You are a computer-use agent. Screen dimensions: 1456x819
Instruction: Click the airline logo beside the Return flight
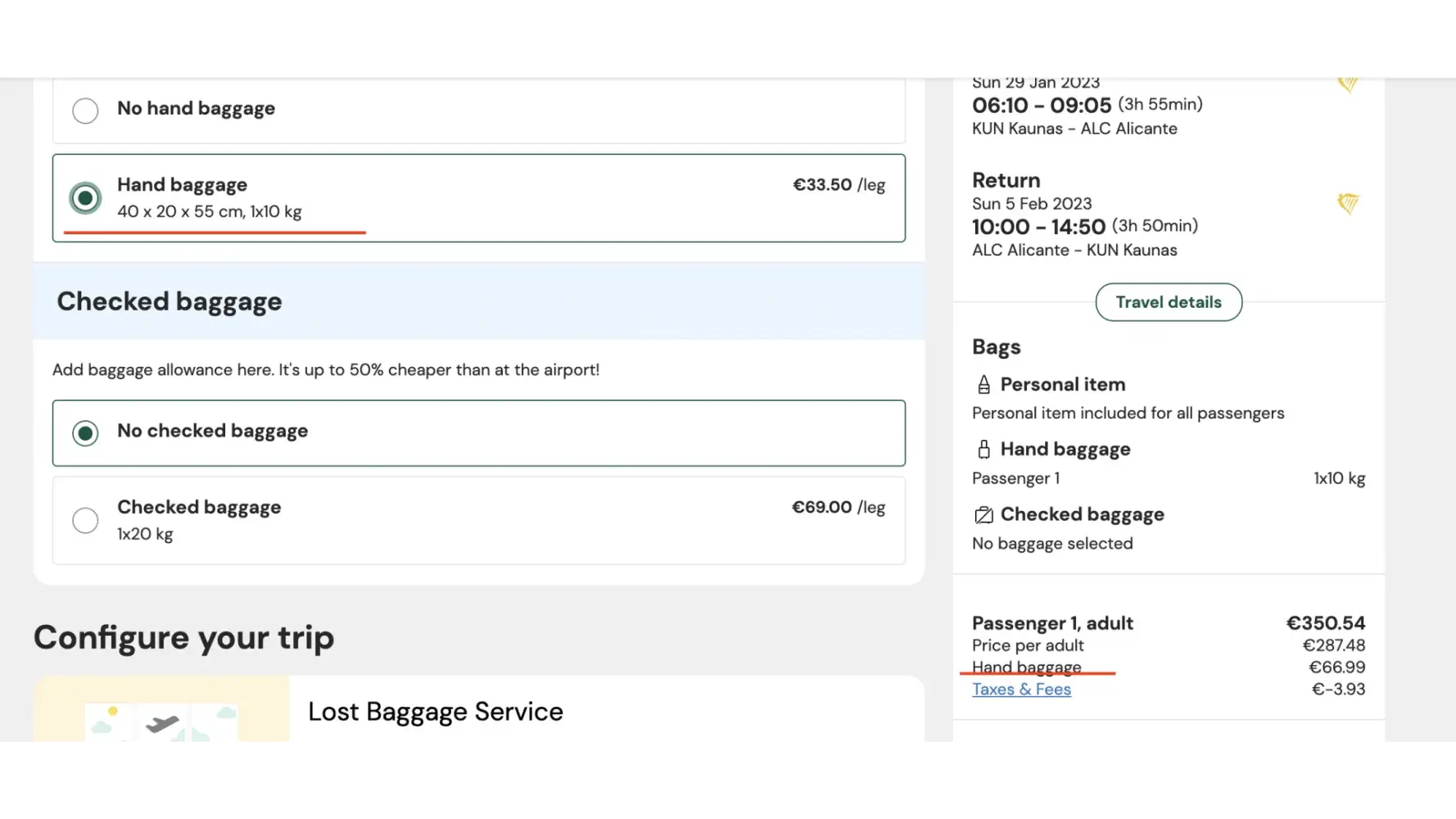[1347, 203]
